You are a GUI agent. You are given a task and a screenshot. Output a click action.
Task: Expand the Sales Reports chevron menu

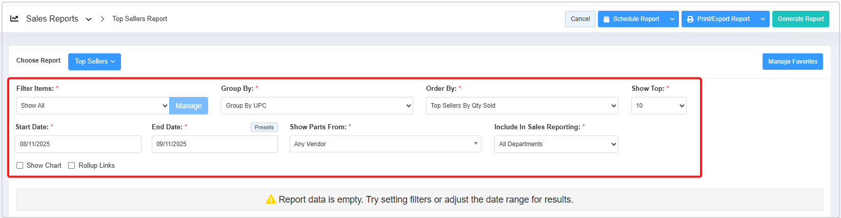coord(89,19)
